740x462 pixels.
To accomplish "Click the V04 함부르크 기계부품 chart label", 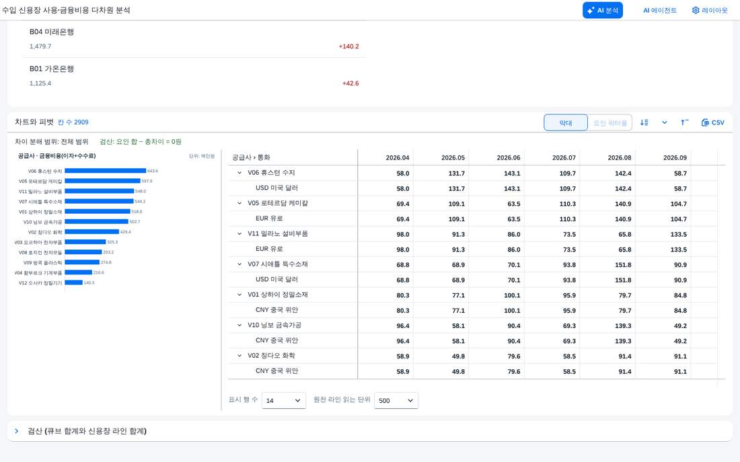I will tap(38, 273).
